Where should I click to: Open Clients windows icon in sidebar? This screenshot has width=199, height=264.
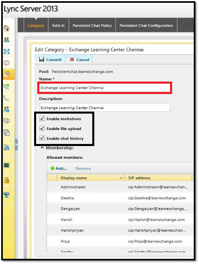(6, 133)
